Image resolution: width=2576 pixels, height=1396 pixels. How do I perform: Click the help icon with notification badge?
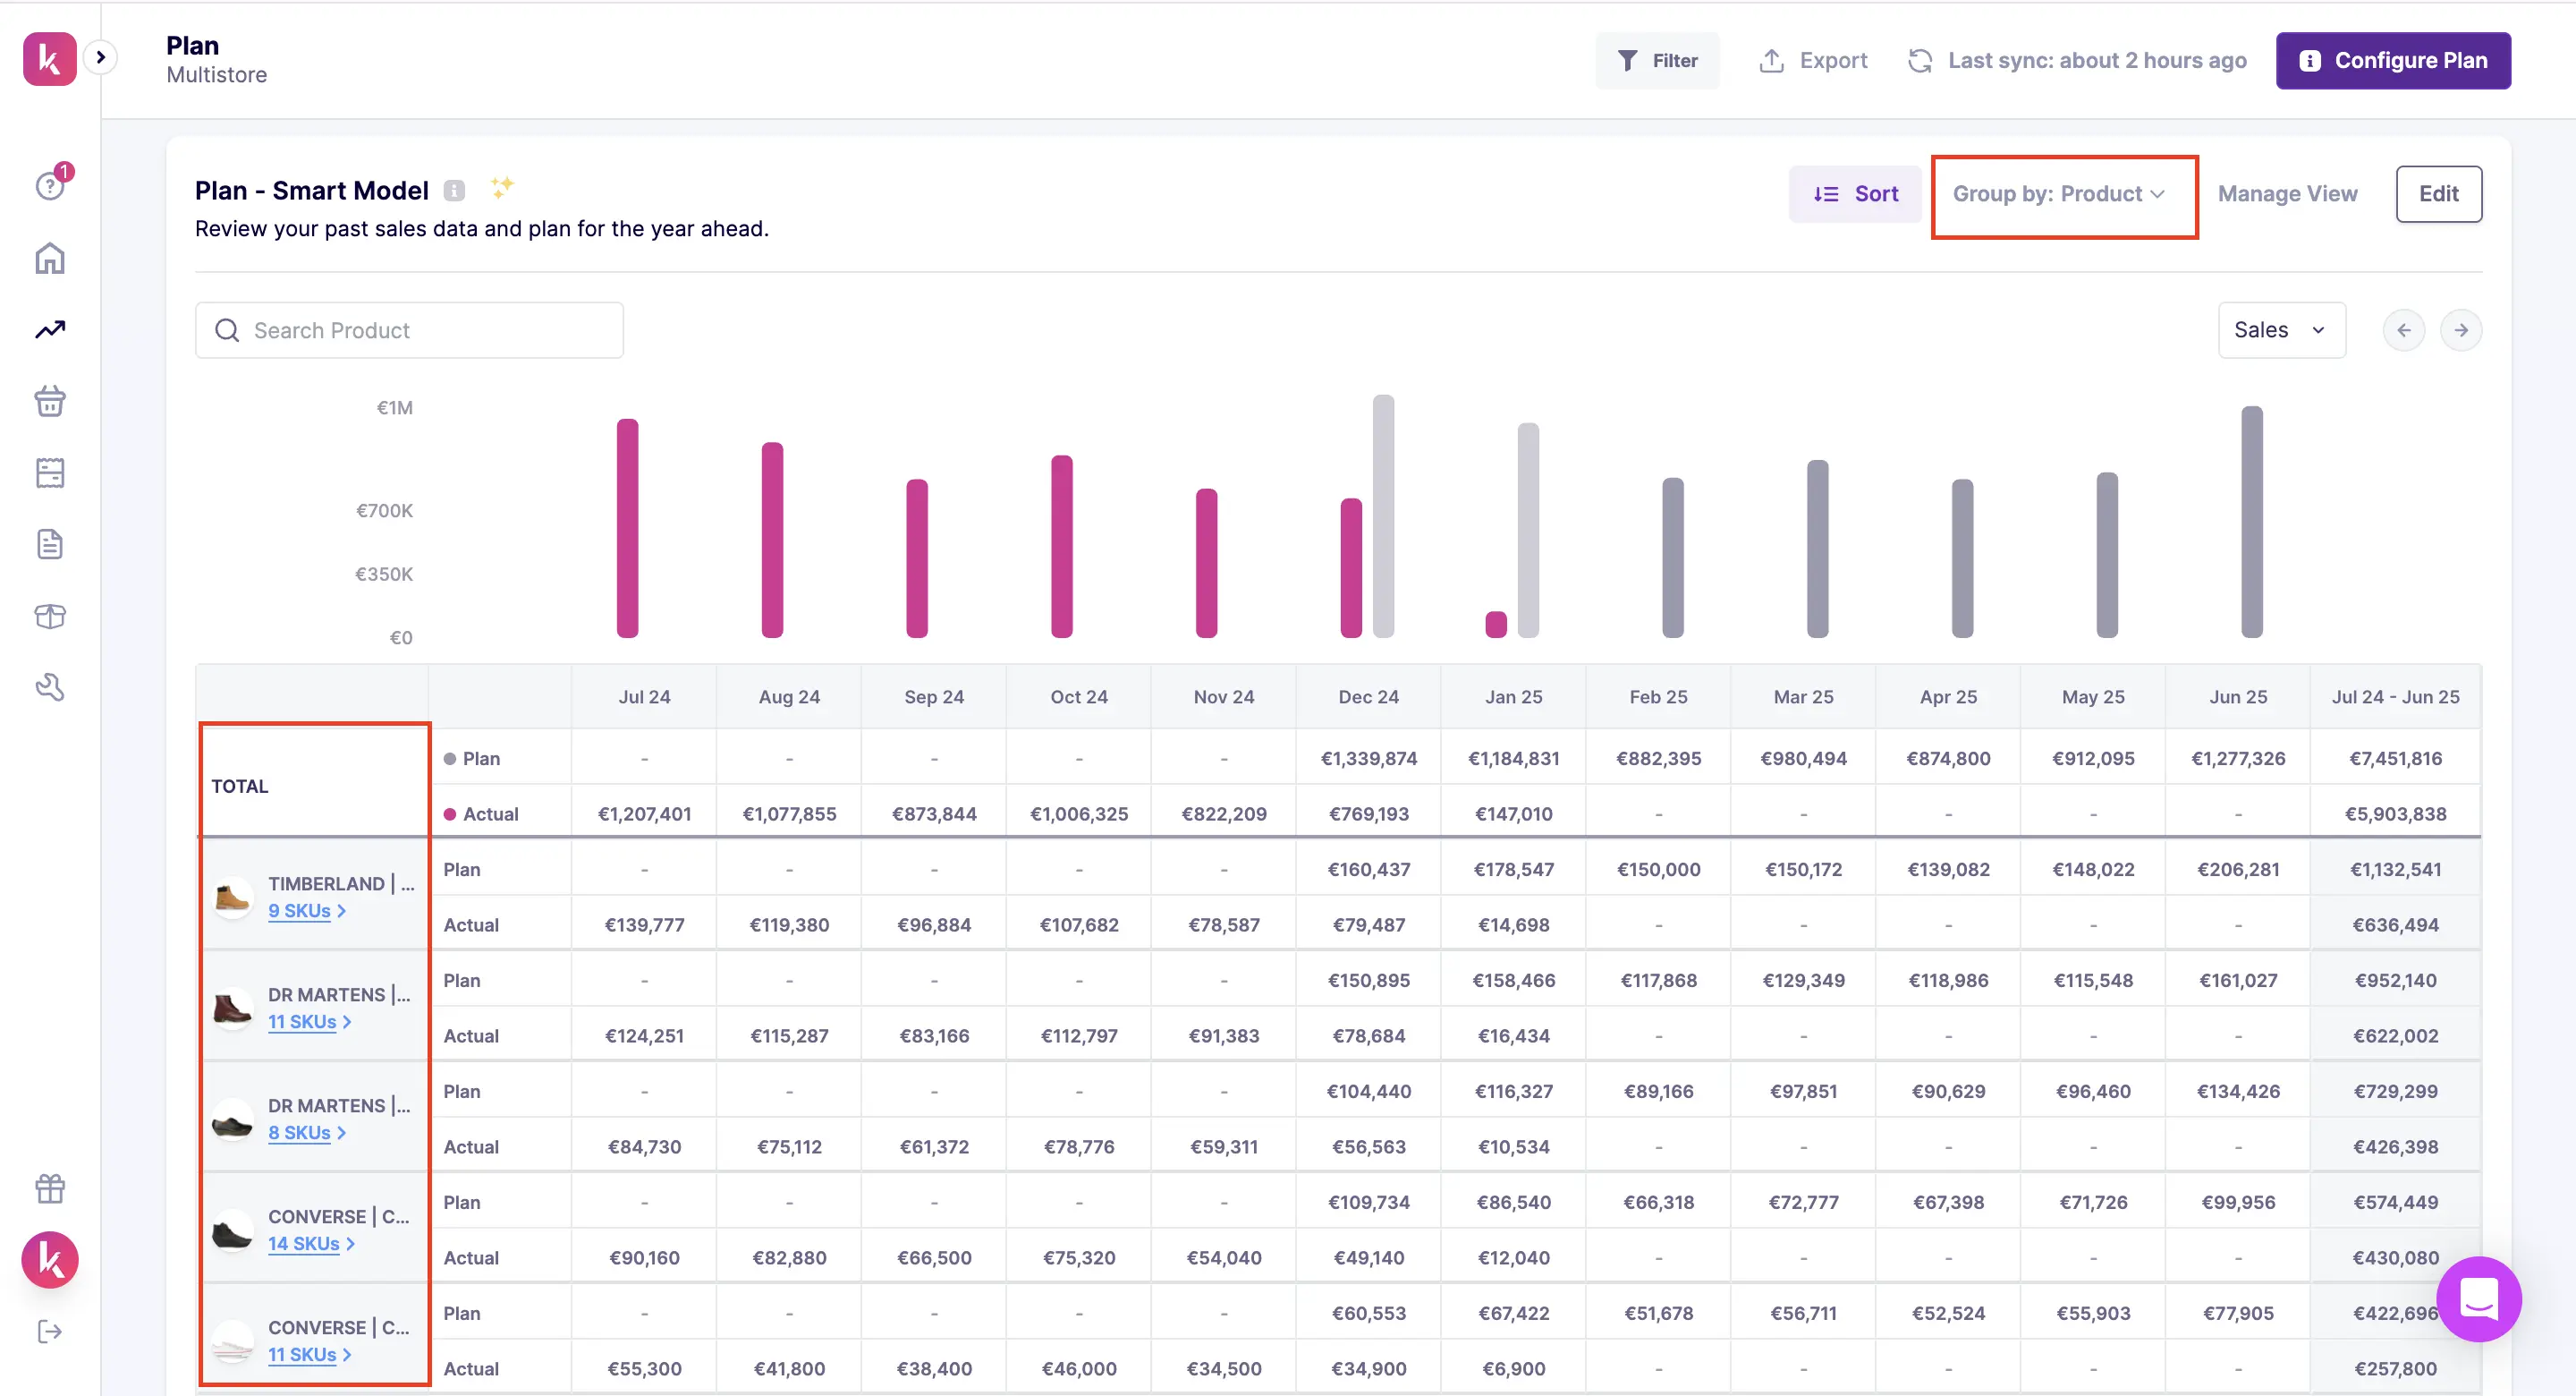50,185
